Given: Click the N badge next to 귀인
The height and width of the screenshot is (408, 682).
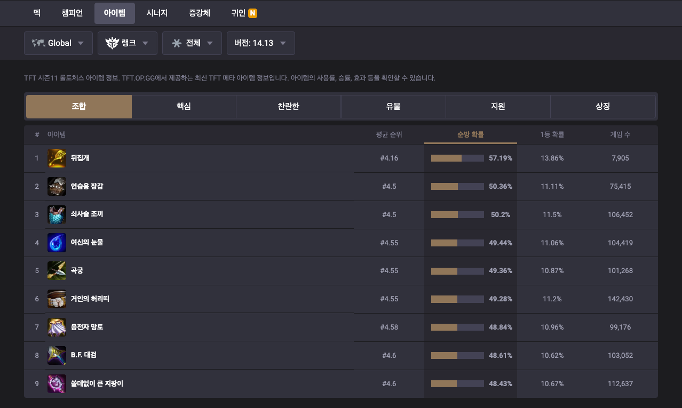Looking at the screenshot, I should coord(252,13).
